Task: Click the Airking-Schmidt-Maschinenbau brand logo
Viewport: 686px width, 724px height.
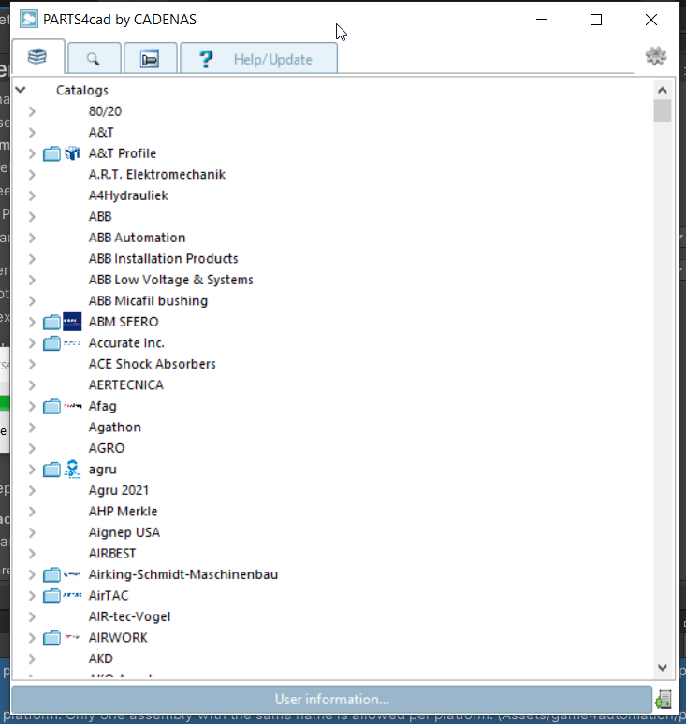Action: coord(72,574)
